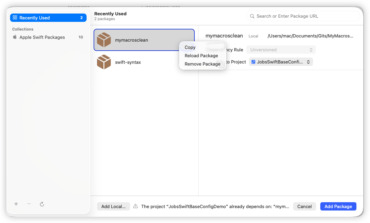Focus the Search or Enter Package URL field
This screenshot has height=223, width=370.
(303, 16)
